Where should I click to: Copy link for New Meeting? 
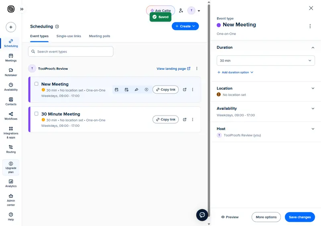165,90
